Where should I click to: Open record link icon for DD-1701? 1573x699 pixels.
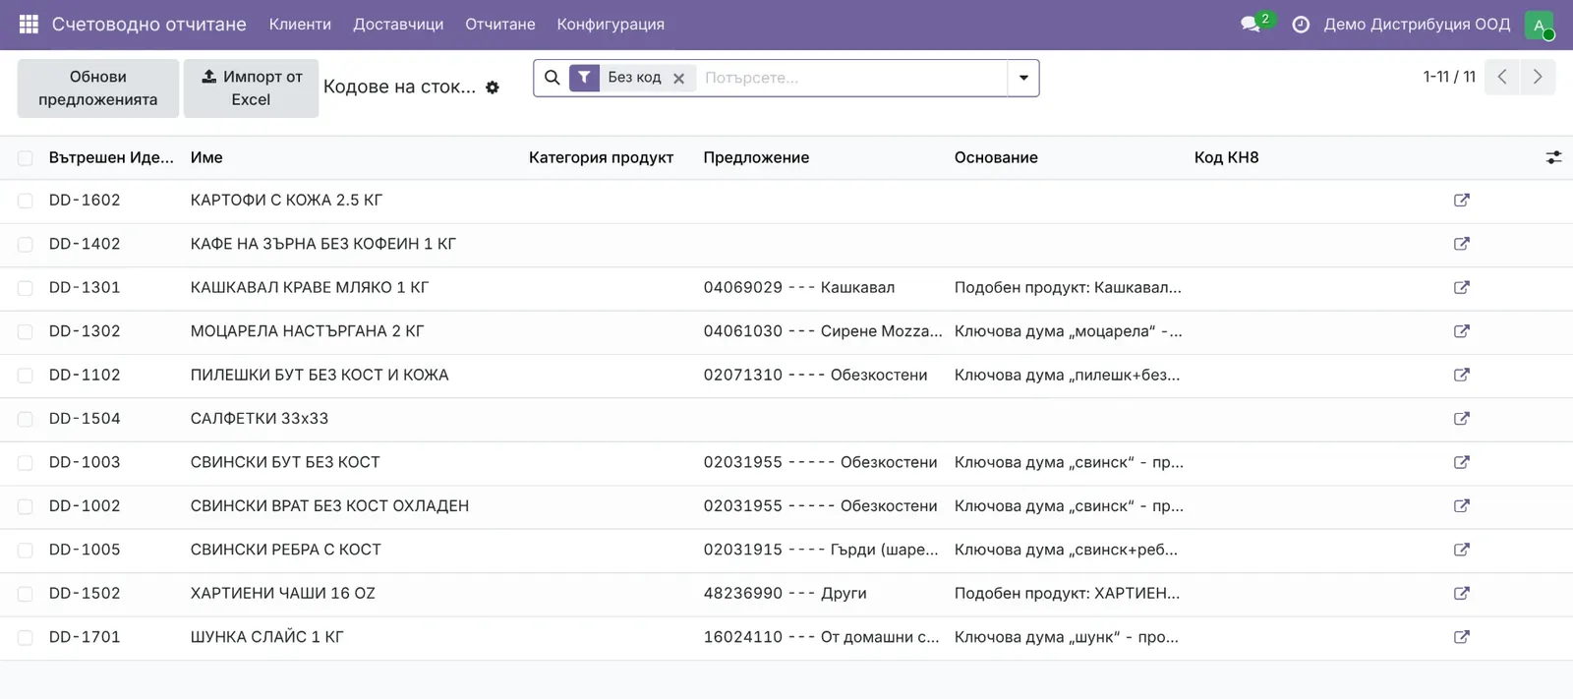[1461, 637]
